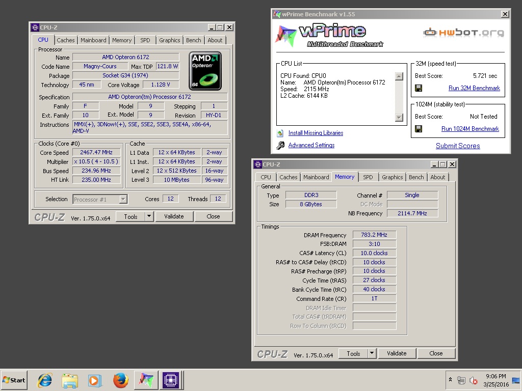Open About tab in the left CPU-Z window
This screenshot has width=522, height=391.
click(x=215, y=40)
